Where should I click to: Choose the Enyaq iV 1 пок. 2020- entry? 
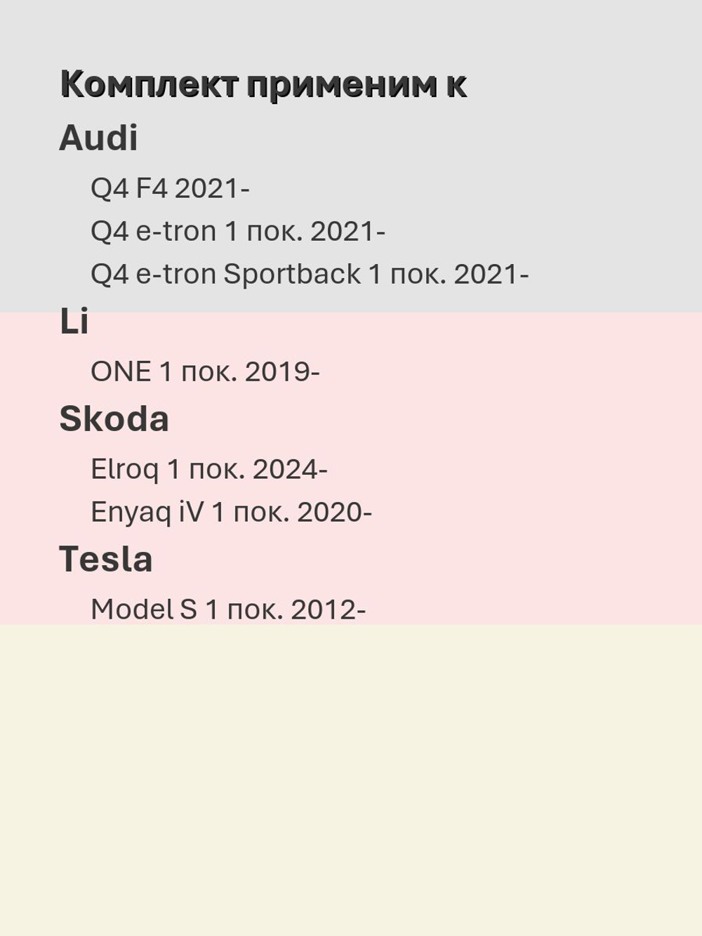coord(231,513)
